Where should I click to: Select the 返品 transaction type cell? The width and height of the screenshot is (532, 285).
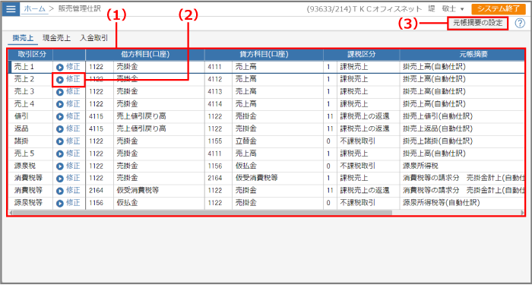point(30,128)
